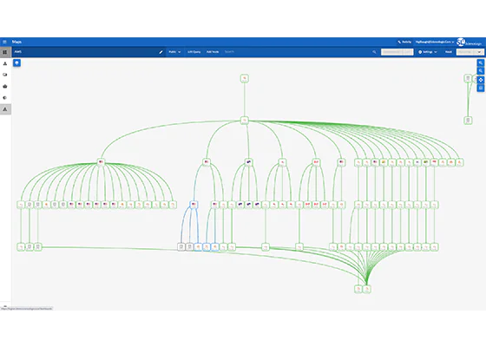Click the Activity button in header
The width and height of the screenshot is (486, 347).
click(x=404, y=42)
